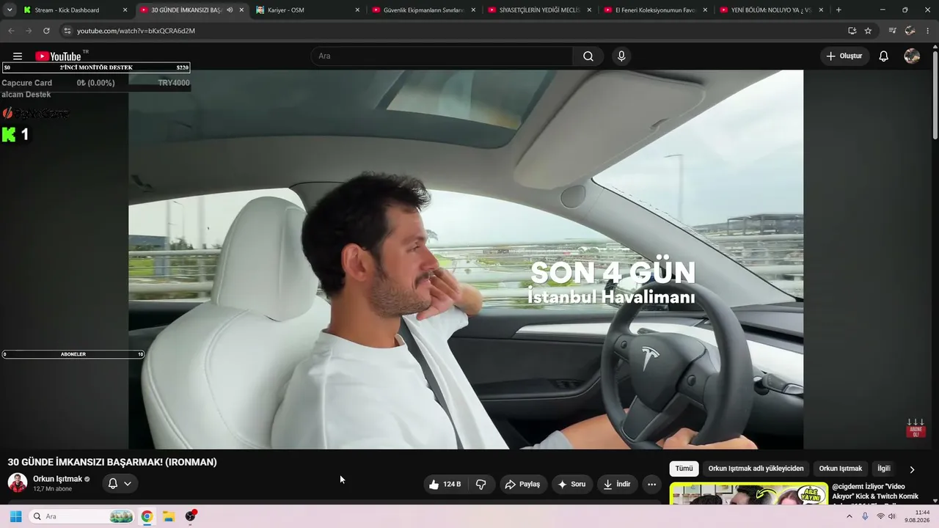Click the Oluştur create button
Image resolution: width=939 pixels, height=528 pixels.
tap(845, 56)
